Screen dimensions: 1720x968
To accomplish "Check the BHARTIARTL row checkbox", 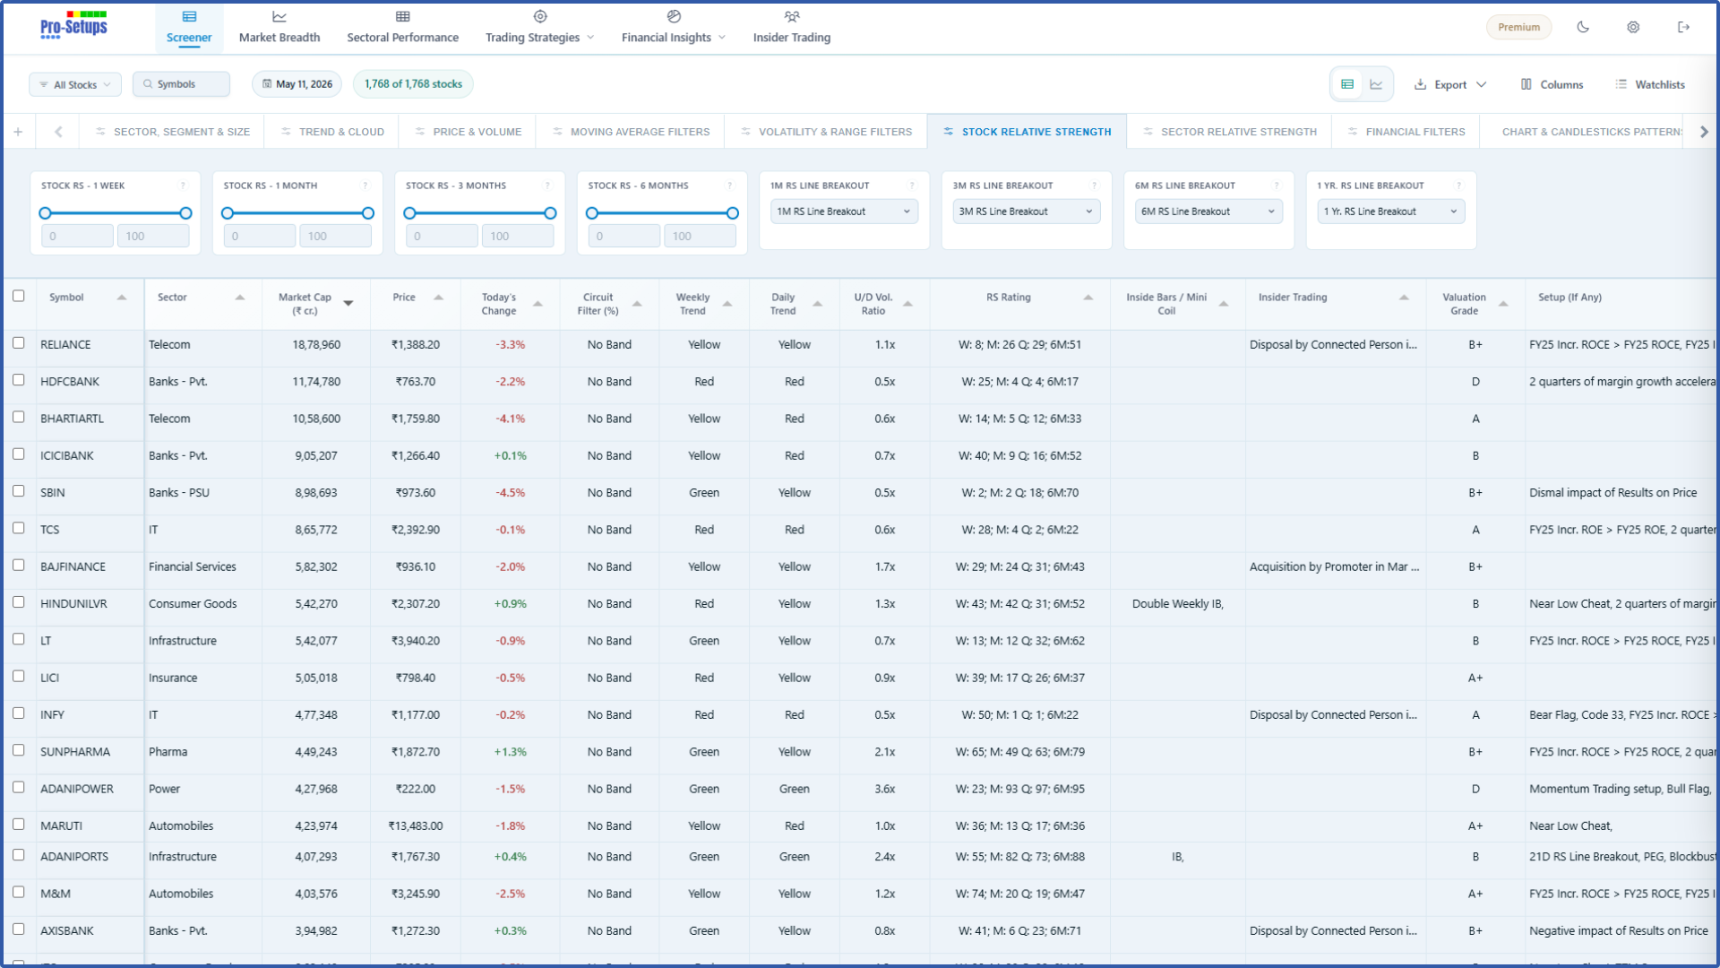I will 18,417.
